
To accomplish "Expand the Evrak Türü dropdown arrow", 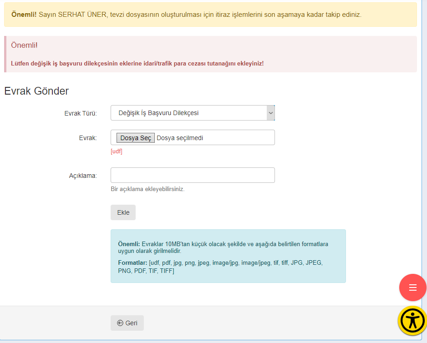I will [x=270, y=113].
